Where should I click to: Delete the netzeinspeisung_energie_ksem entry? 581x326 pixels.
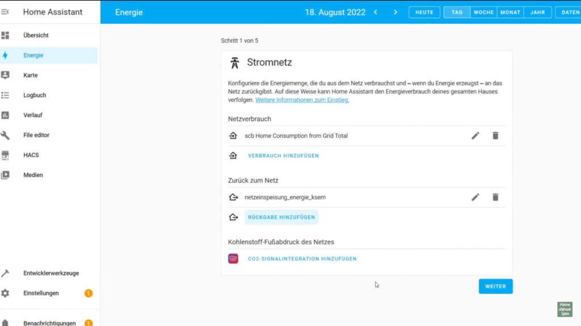coord(495,197)
